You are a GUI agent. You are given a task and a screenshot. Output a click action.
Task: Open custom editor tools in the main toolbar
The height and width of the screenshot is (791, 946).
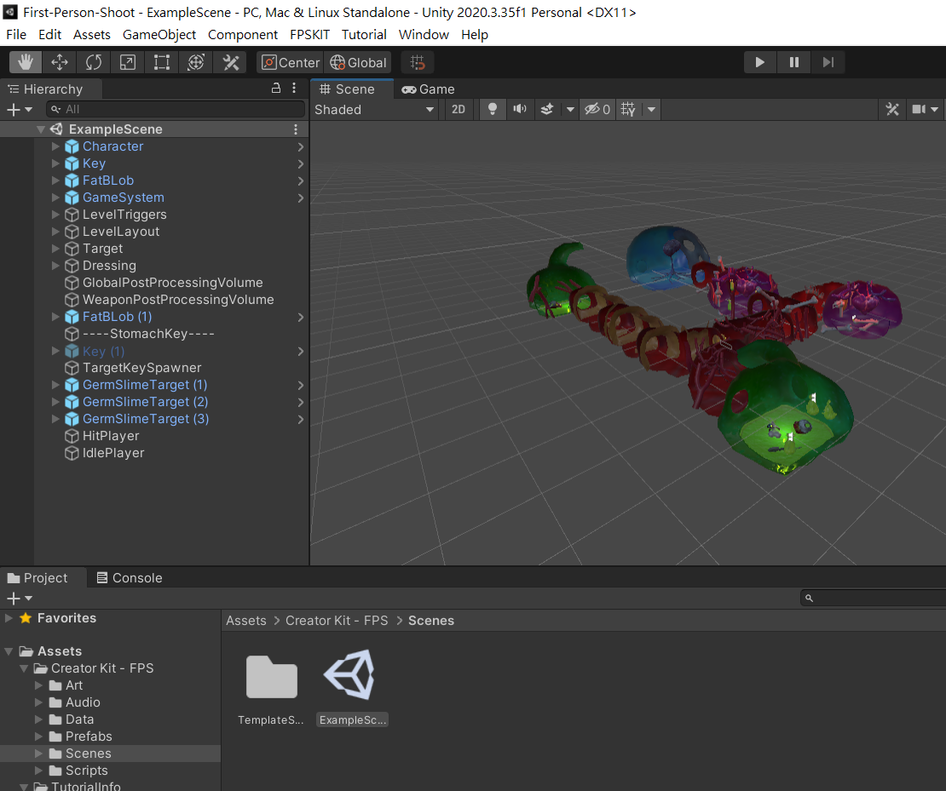[x=230, y=62]
